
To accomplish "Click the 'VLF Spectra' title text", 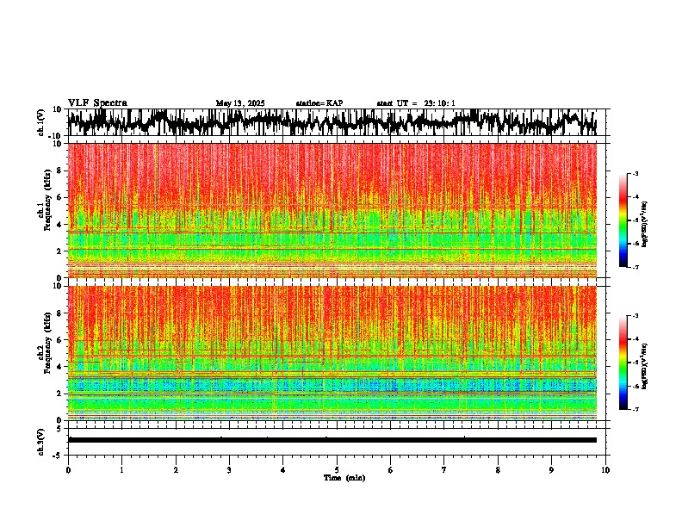I will coord(97,103).
